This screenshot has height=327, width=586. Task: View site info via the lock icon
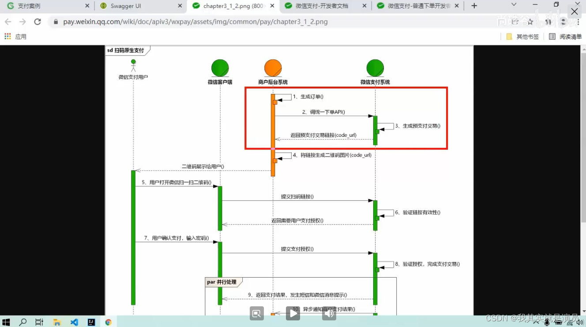pos(56,22)
